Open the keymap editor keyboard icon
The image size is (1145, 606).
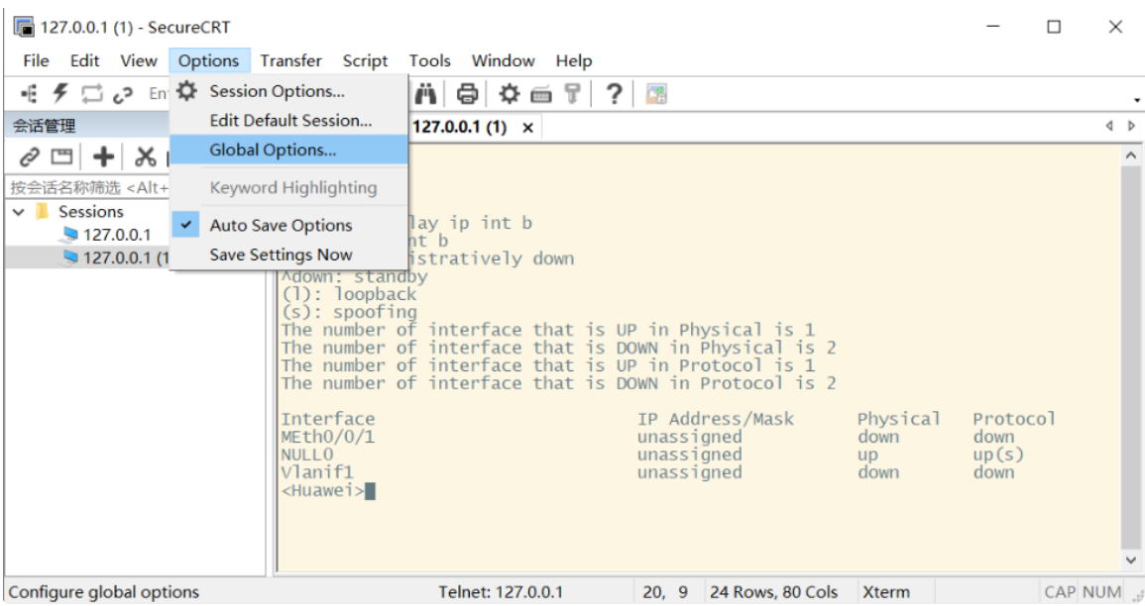tap(541, 94)
